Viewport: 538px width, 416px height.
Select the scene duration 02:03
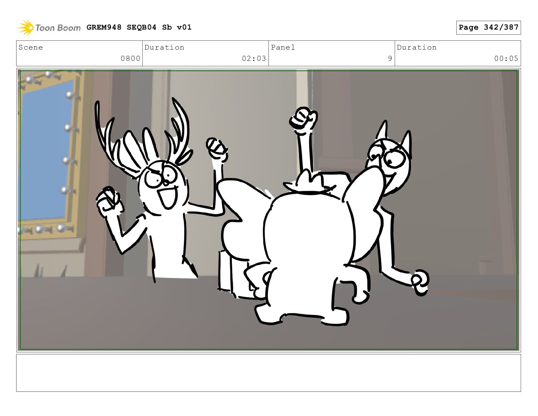tap(254, 58)
